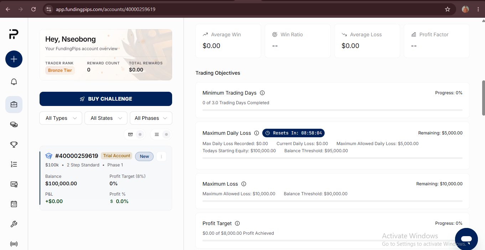Click the BUY CHALLENGE button
The height and width of the screenshot is (250, 485).
tap(106, 99)
